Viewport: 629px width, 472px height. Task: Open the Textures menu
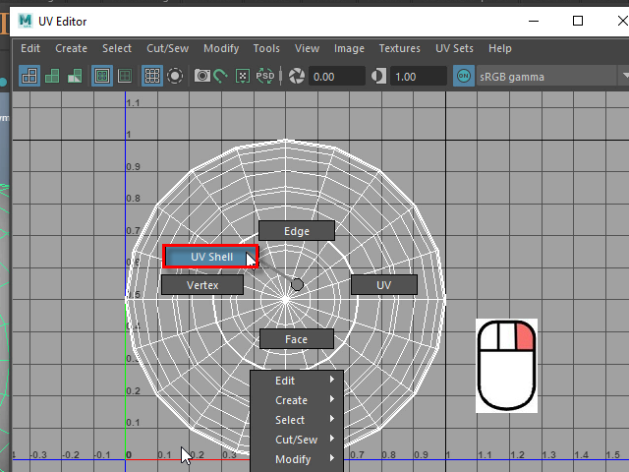click(x=399, y=48)
